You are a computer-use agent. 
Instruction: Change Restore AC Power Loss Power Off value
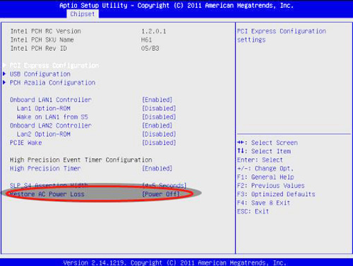click(x=161, y=194)
